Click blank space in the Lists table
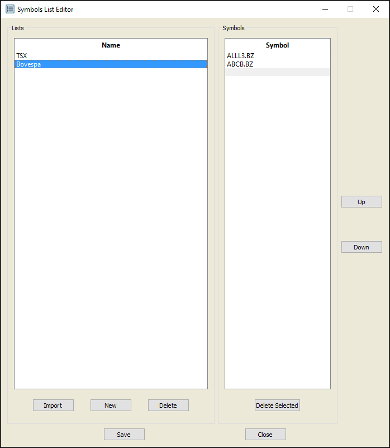The image size is (390, 448). [x=111, y=224]
